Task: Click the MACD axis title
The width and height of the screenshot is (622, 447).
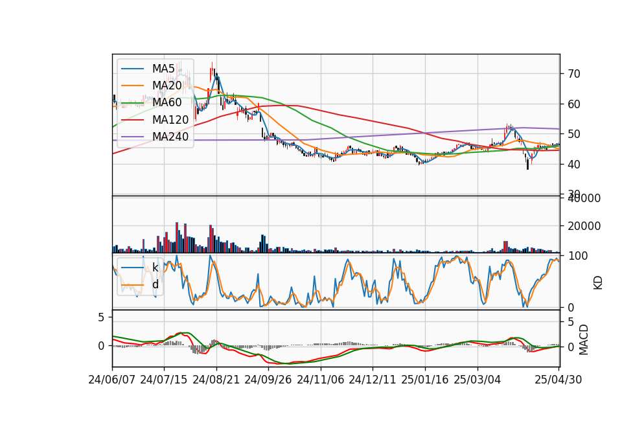Action: (x=584, y=339)
